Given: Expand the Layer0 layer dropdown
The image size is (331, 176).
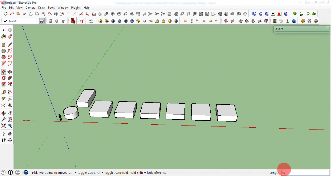Looking at the screenshot, I should [x=36, y=21].
